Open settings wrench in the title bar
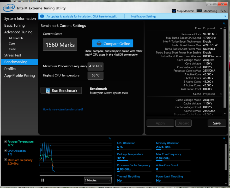This screenshot has height=188, width=230. coord(222,11)
